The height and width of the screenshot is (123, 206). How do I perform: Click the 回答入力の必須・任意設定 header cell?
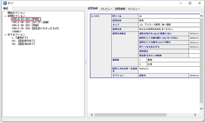(x=125, y=70)
